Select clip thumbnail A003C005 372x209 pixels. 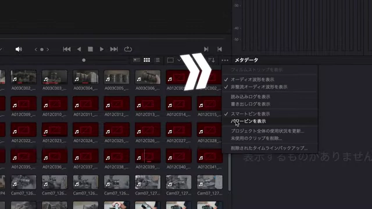tap(117, 77)
